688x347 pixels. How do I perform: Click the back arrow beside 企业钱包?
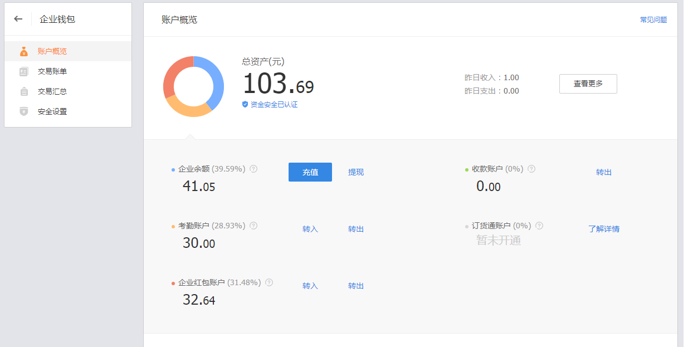18,19
